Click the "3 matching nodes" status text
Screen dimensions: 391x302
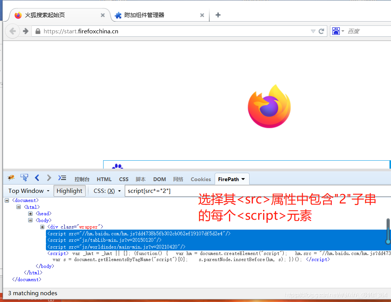click(33, 293)
